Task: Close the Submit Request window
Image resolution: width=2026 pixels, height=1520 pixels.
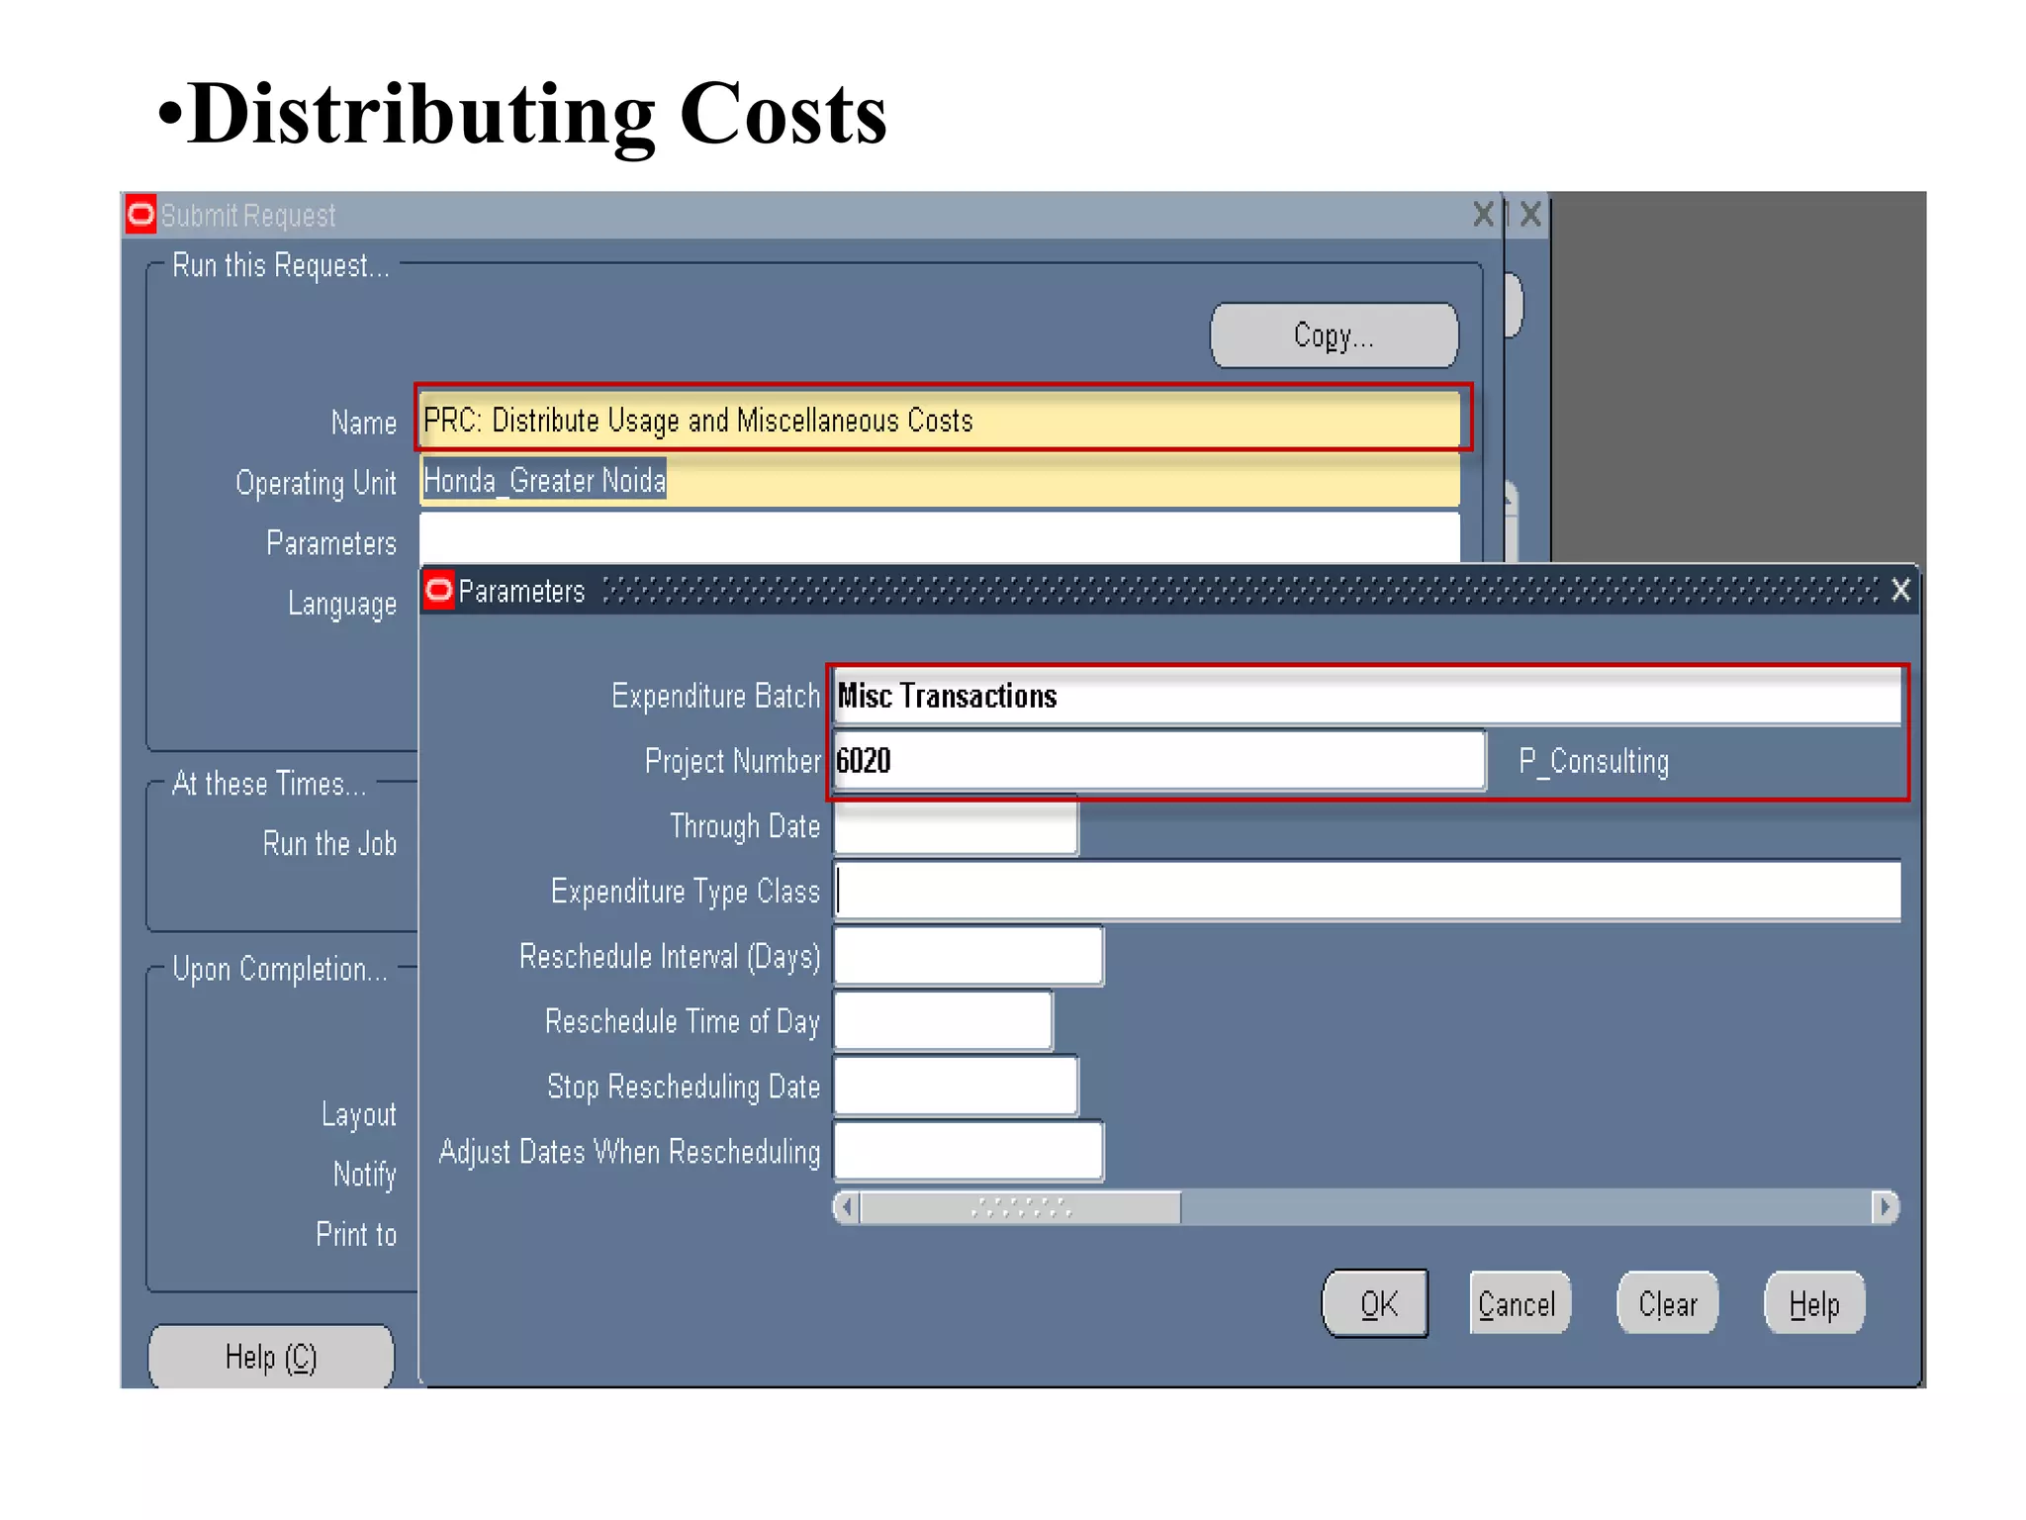Action: (x=1483, y=214)
